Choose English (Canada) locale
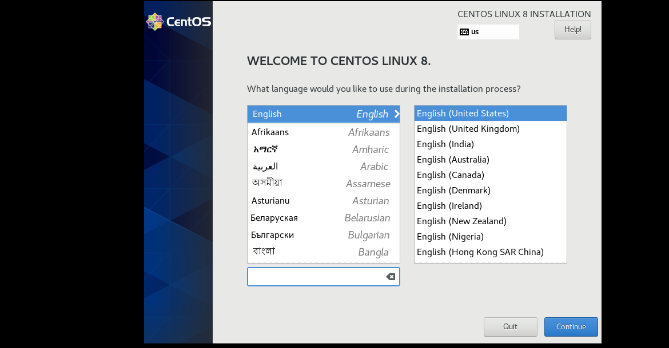669x348 pixels. (490, 175)
